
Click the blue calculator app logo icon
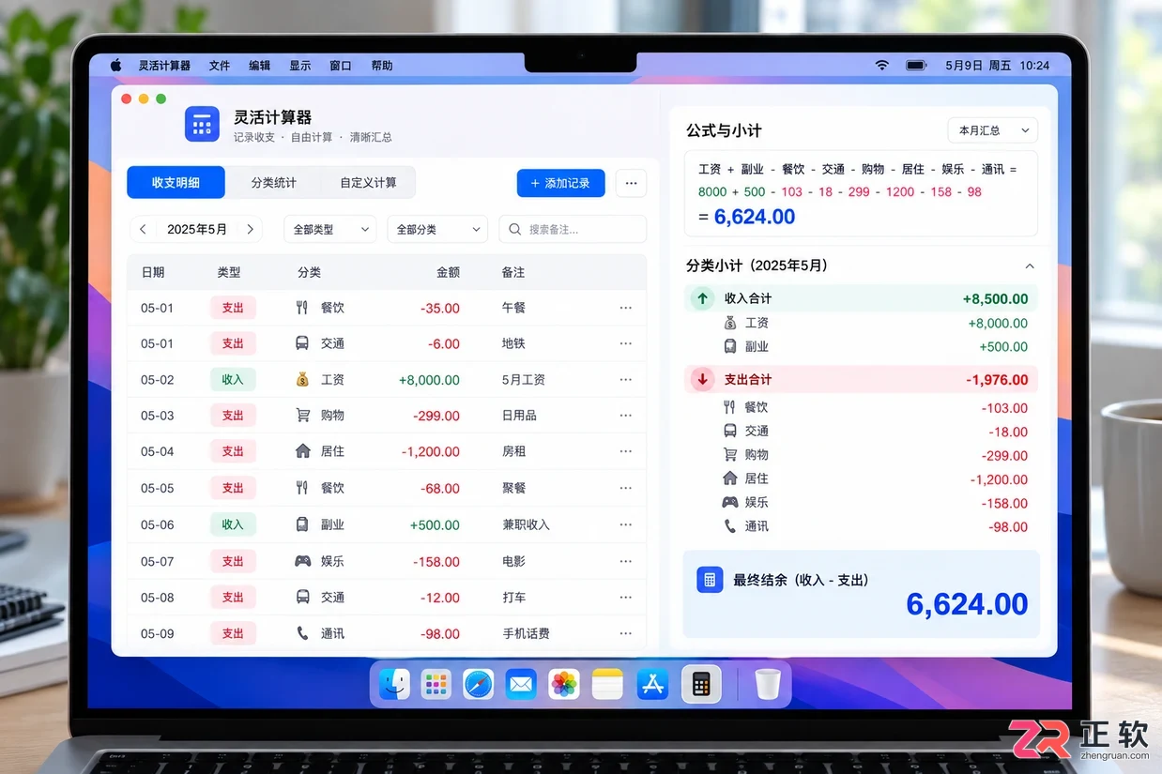(202, 124)
